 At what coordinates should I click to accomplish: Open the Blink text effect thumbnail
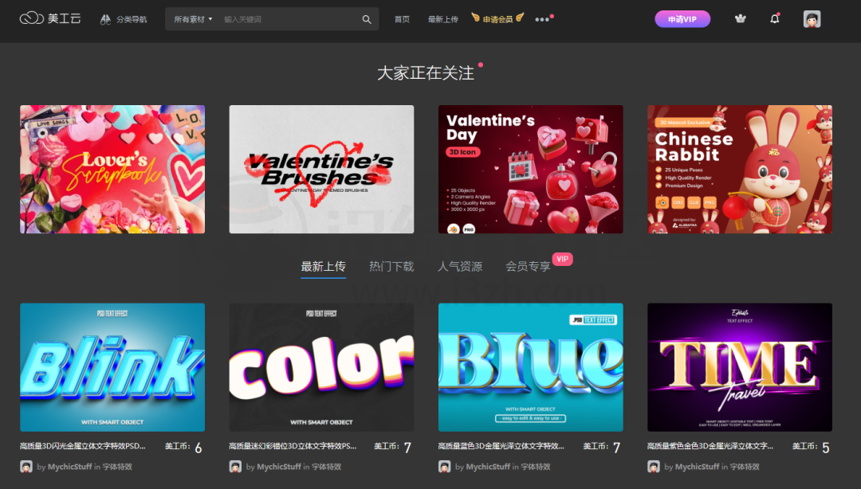112,367
